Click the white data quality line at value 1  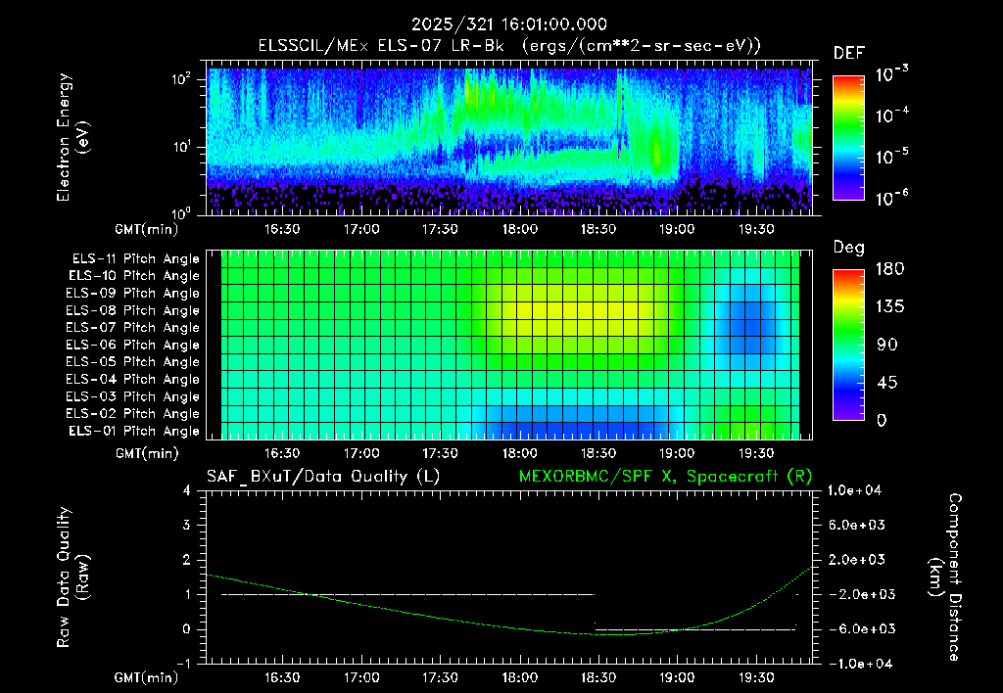pos(408,594)
